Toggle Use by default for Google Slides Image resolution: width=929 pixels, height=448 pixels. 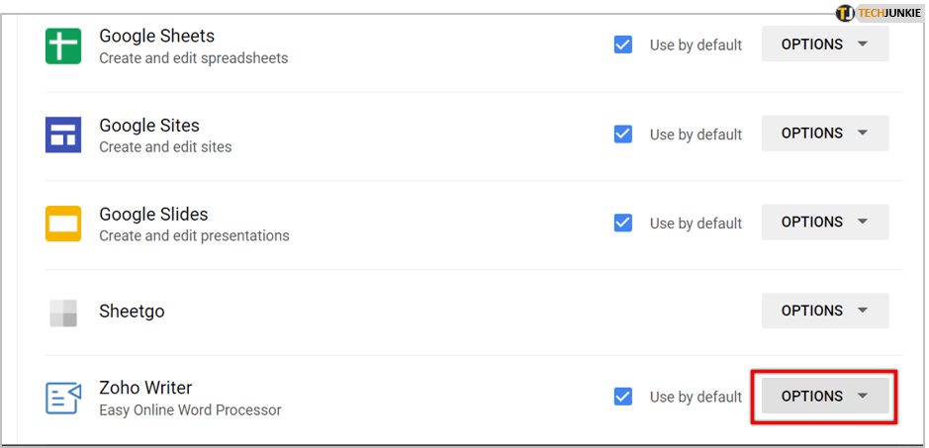point(623,223)
